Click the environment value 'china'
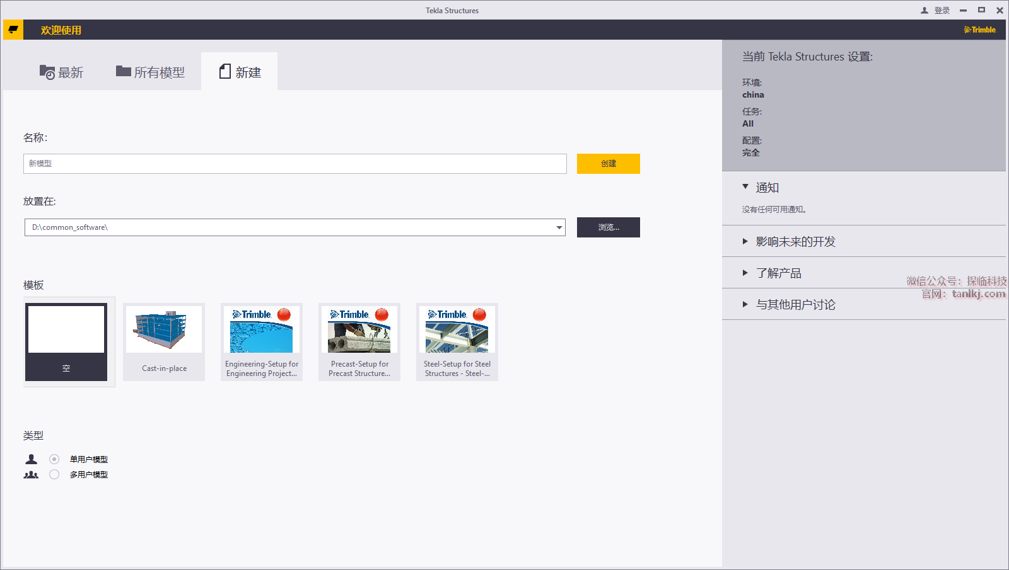The width and height of the screenshot is (1009, 570). 753,94
